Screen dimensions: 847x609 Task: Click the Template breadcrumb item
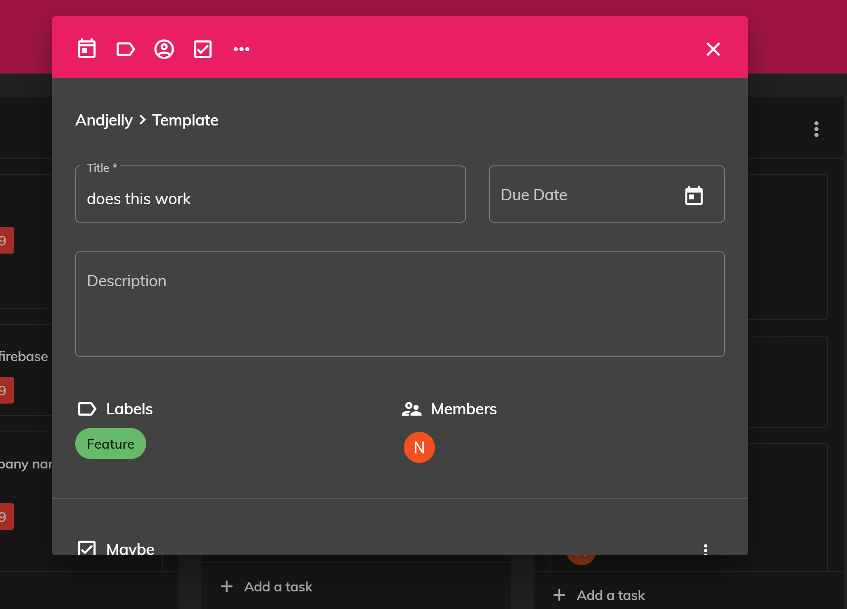(185, 120)
